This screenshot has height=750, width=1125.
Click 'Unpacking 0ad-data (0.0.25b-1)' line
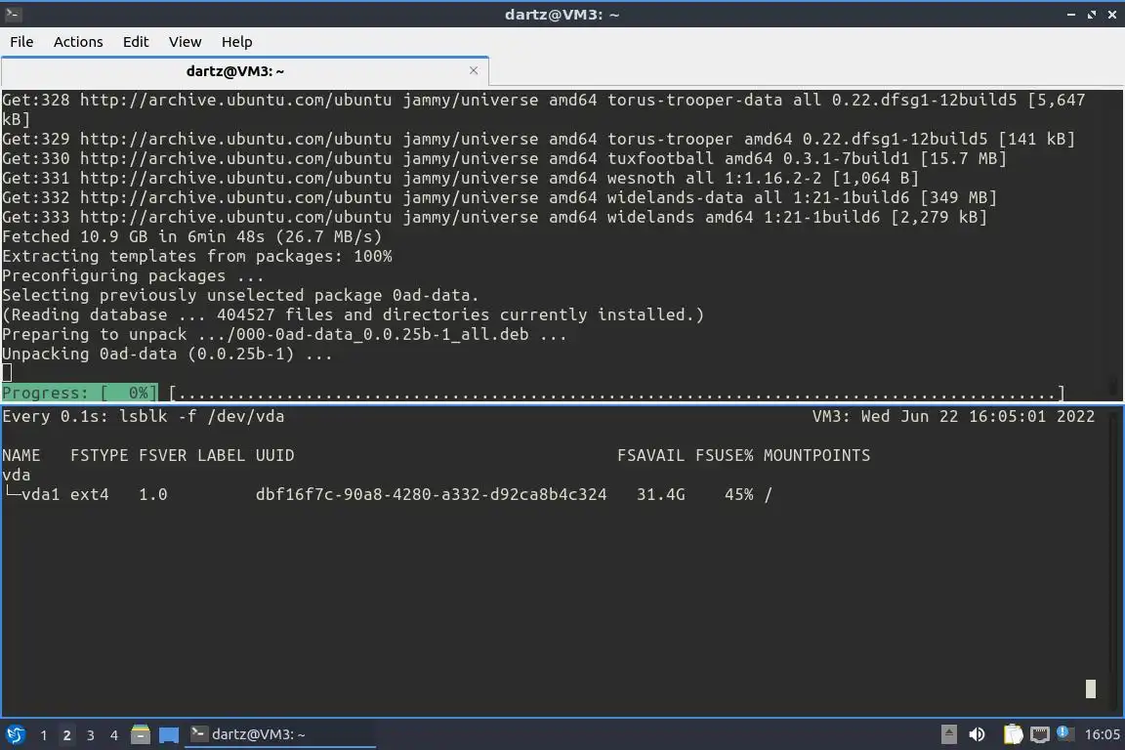click(167, 354)
